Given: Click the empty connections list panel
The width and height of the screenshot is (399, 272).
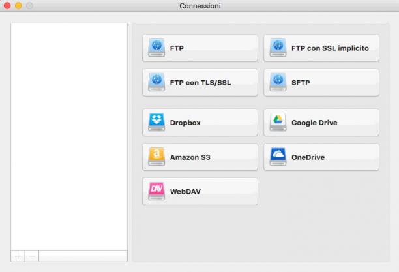Looking at the screenshot, I should pyautogui.click(x=69, y=137).
